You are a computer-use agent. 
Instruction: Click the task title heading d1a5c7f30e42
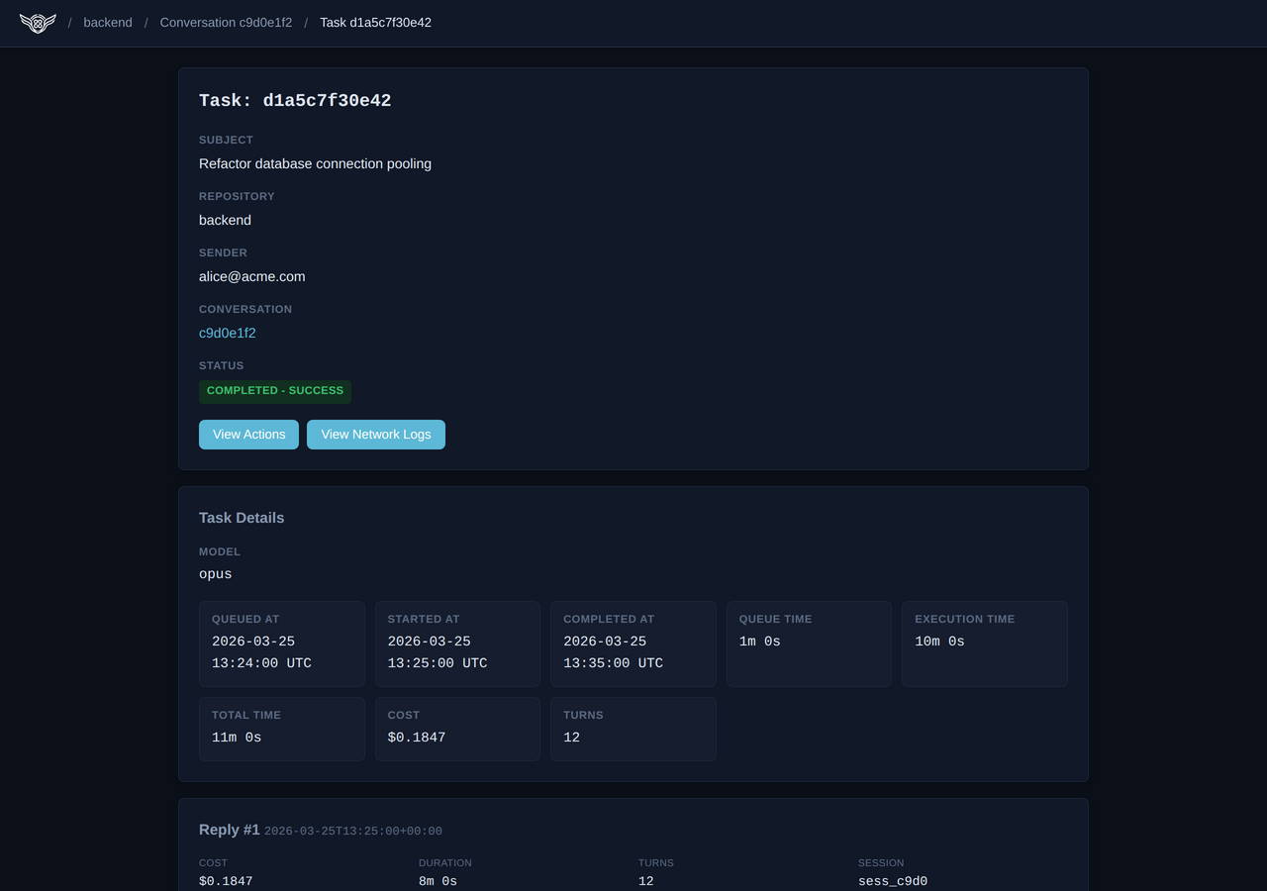(x=295, y=101)
